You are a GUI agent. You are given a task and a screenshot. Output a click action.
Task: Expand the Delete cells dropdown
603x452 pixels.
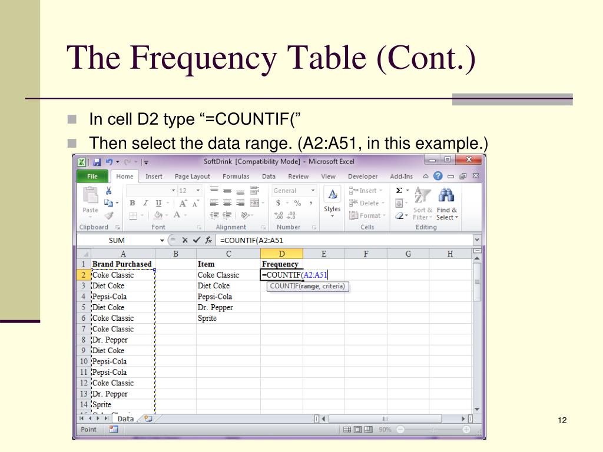point(383,203)
